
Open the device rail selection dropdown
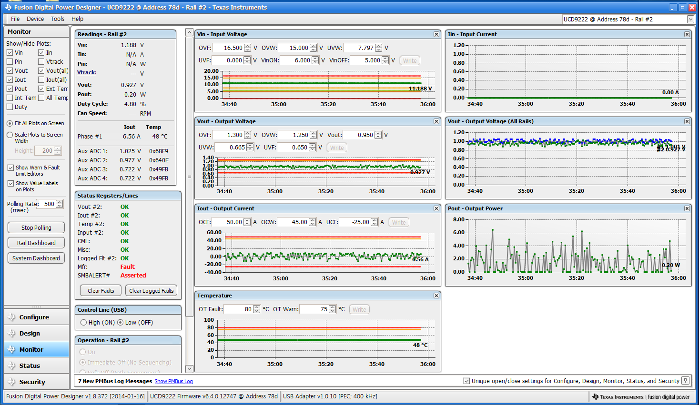690,19
